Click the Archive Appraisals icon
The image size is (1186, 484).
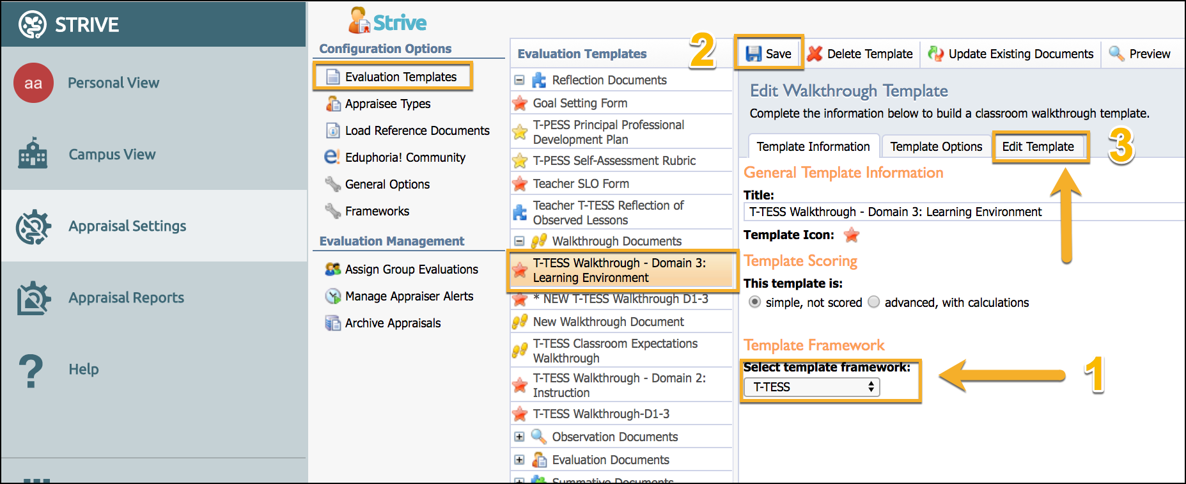[x=333, y=323]
